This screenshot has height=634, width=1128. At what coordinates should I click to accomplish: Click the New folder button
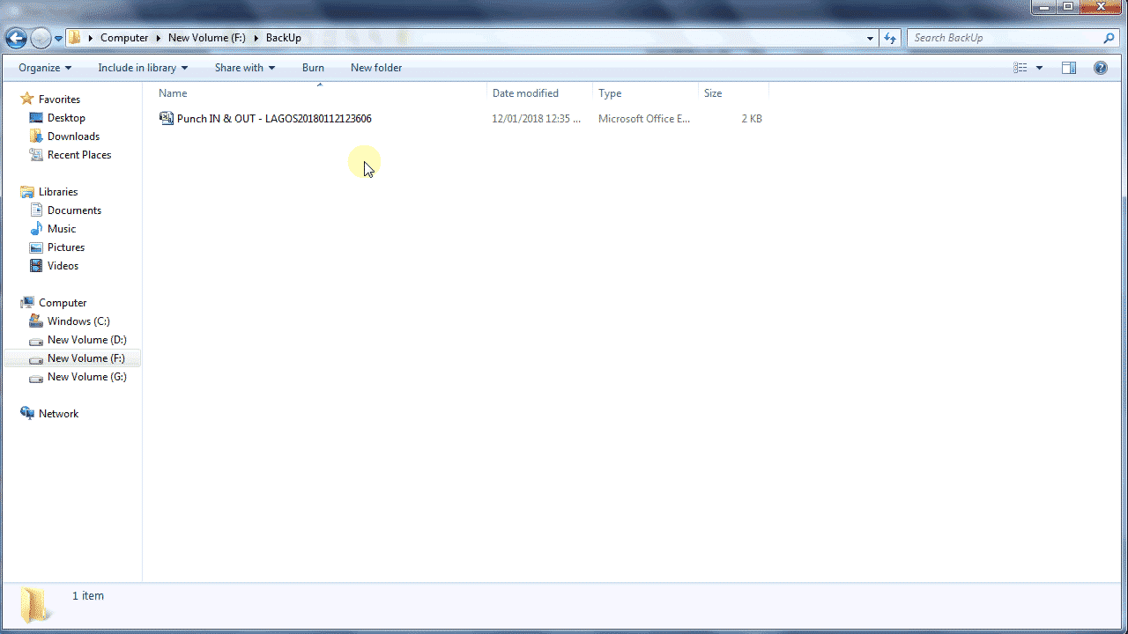[376, 68]
